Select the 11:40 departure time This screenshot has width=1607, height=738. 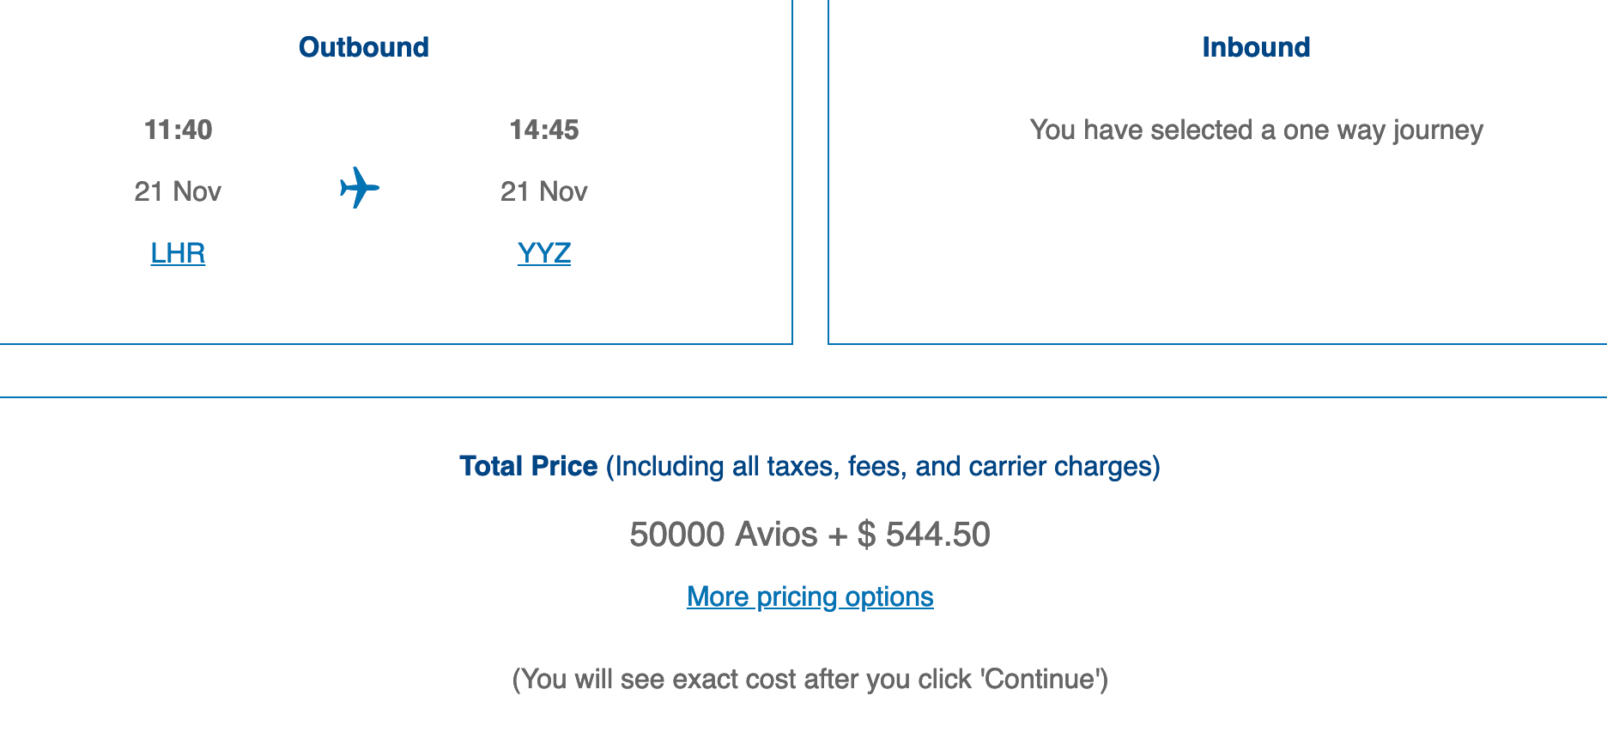178,130
